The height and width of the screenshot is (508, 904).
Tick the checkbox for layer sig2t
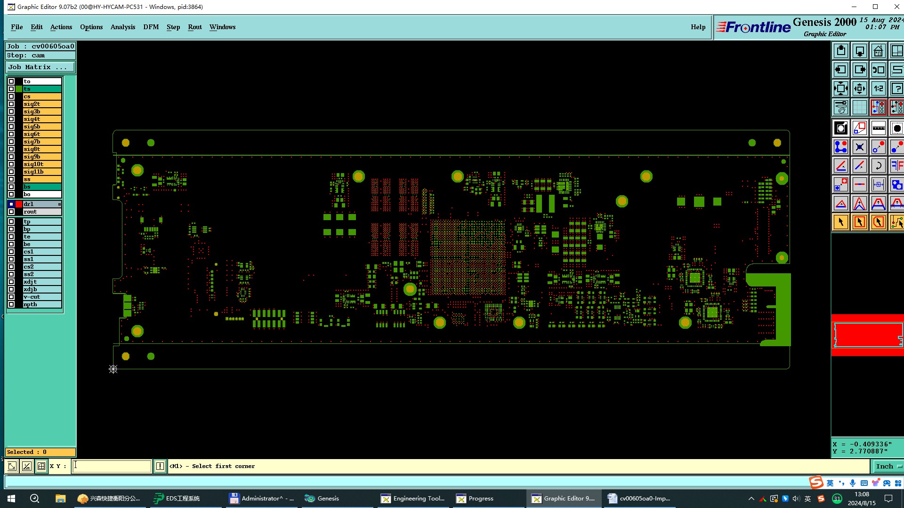[11, 104]
